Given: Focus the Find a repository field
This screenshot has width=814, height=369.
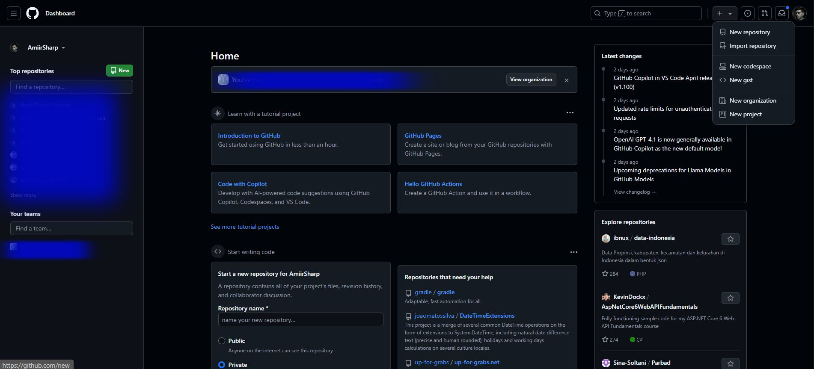Looking at the screenshot, I should pyautogui.click(x=71, y=87).
